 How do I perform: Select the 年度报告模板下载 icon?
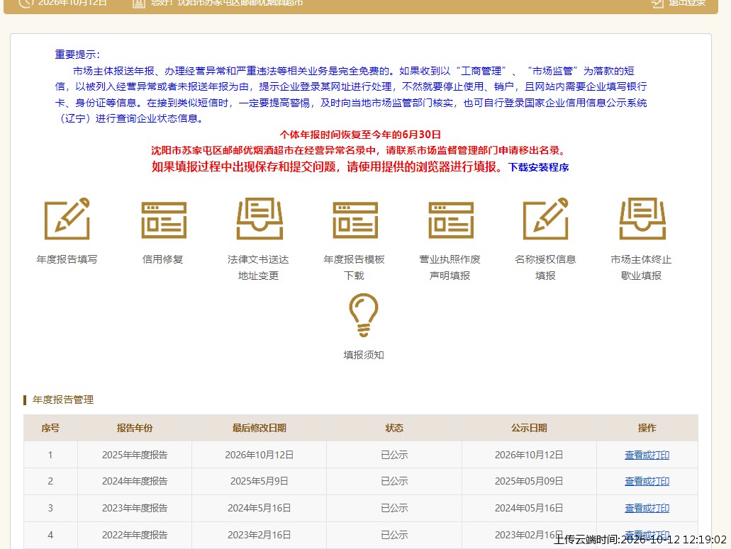click(355, 220)
